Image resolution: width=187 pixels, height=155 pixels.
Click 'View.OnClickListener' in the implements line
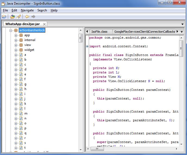[x=133, y=59]
